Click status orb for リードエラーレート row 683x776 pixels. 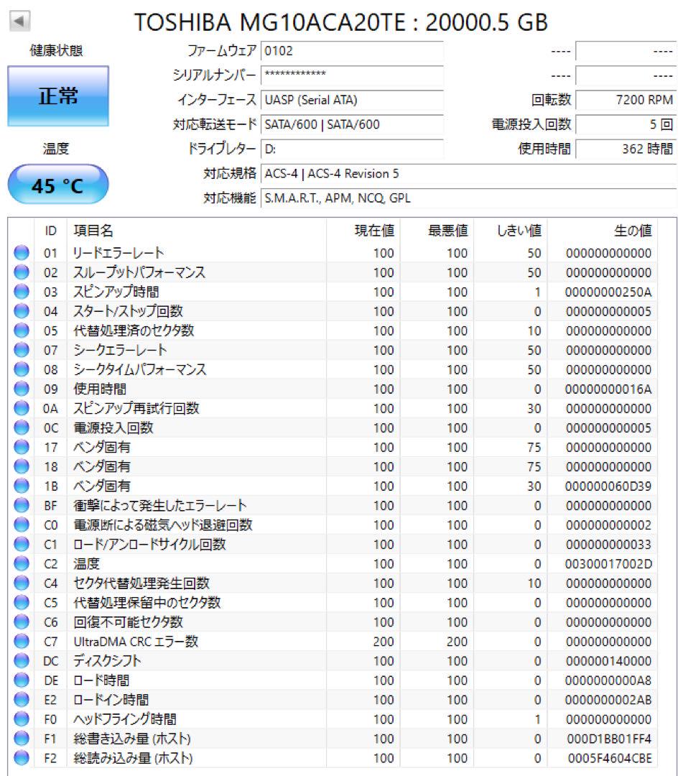[22, 253]
